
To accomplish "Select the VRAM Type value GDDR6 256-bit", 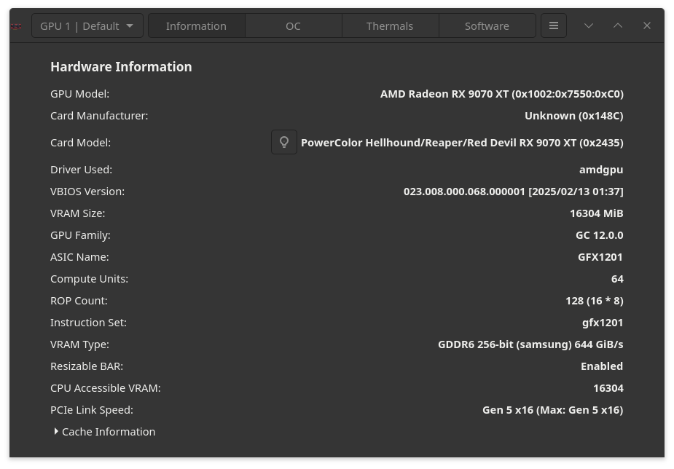I will [x=530, y=344].
